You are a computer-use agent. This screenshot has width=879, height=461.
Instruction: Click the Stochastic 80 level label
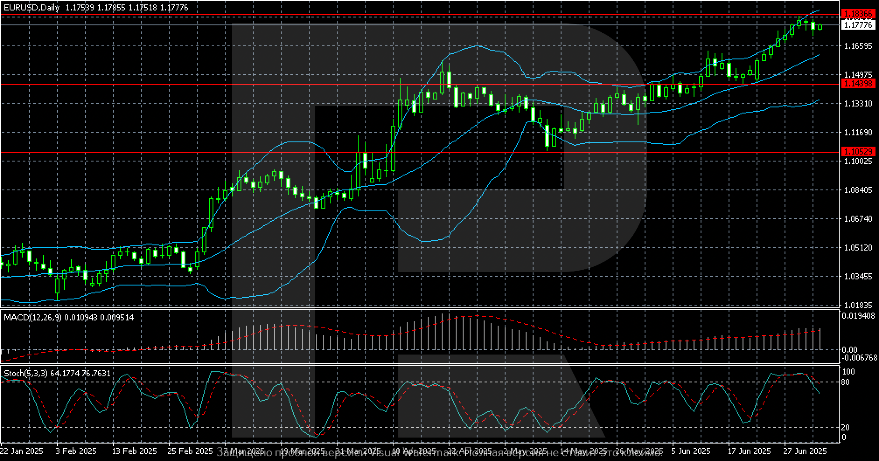[846, 382]
